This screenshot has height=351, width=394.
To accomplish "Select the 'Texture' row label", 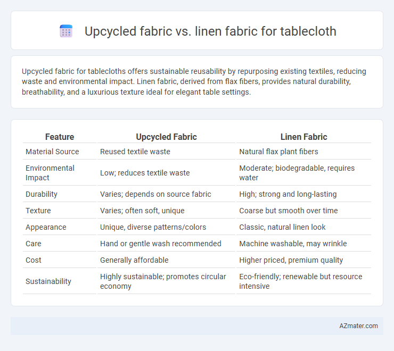I will pos(38,211).
